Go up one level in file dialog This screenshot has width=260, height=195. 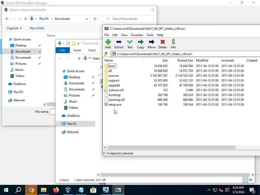click(x=26, y=19)
